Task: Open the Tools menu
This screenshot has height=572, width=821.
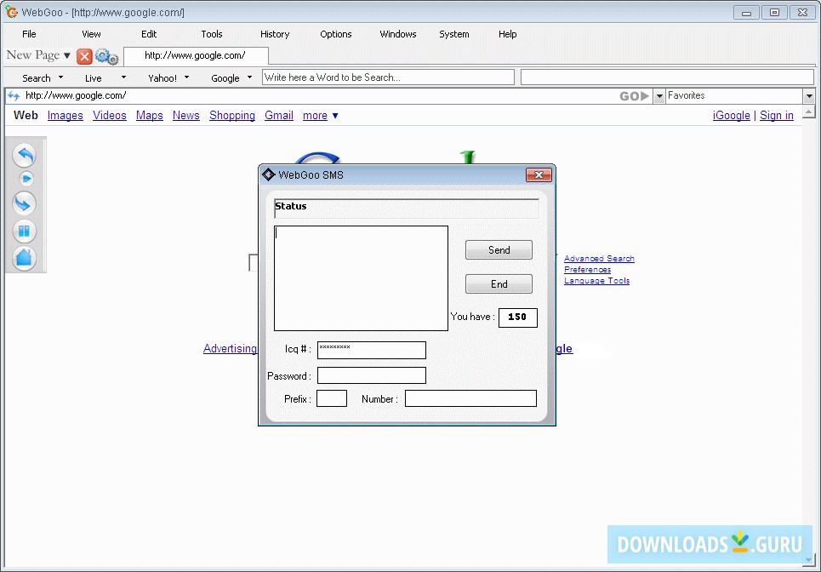Action: click(x=211, y=34)
